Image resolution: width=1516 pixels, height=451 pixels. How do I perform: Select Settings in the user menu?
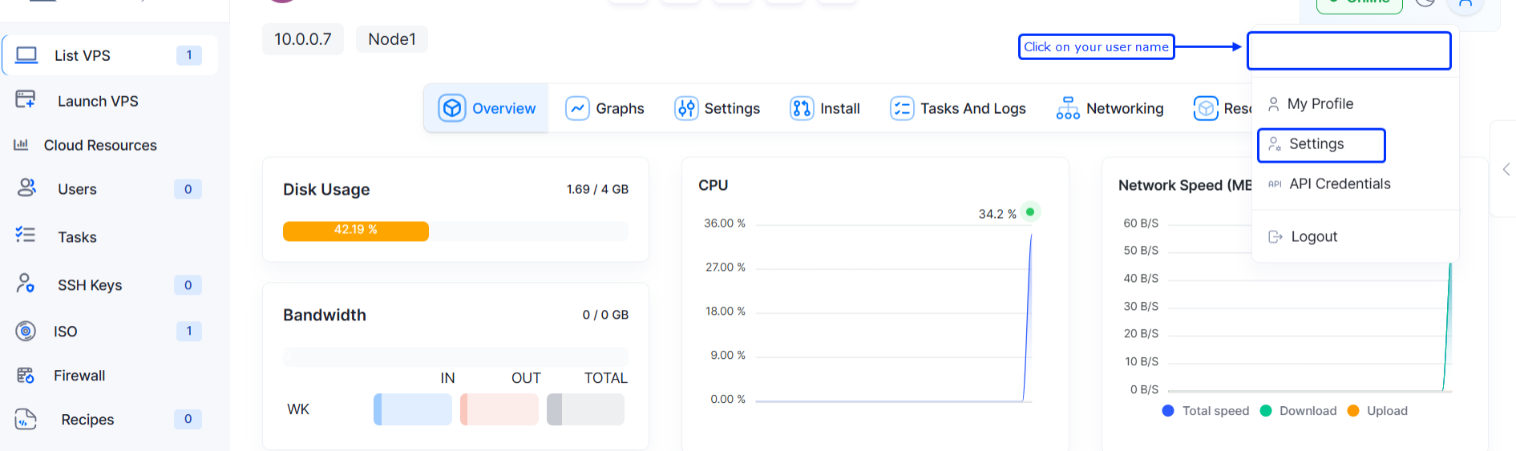[1320, 144]
